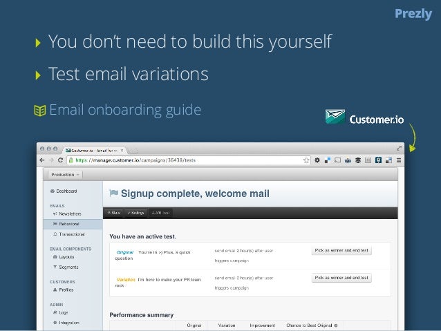Switch to the A/B test tab
Image resolution: width=441 pixels, height=331 pixels.
[160, 213]
